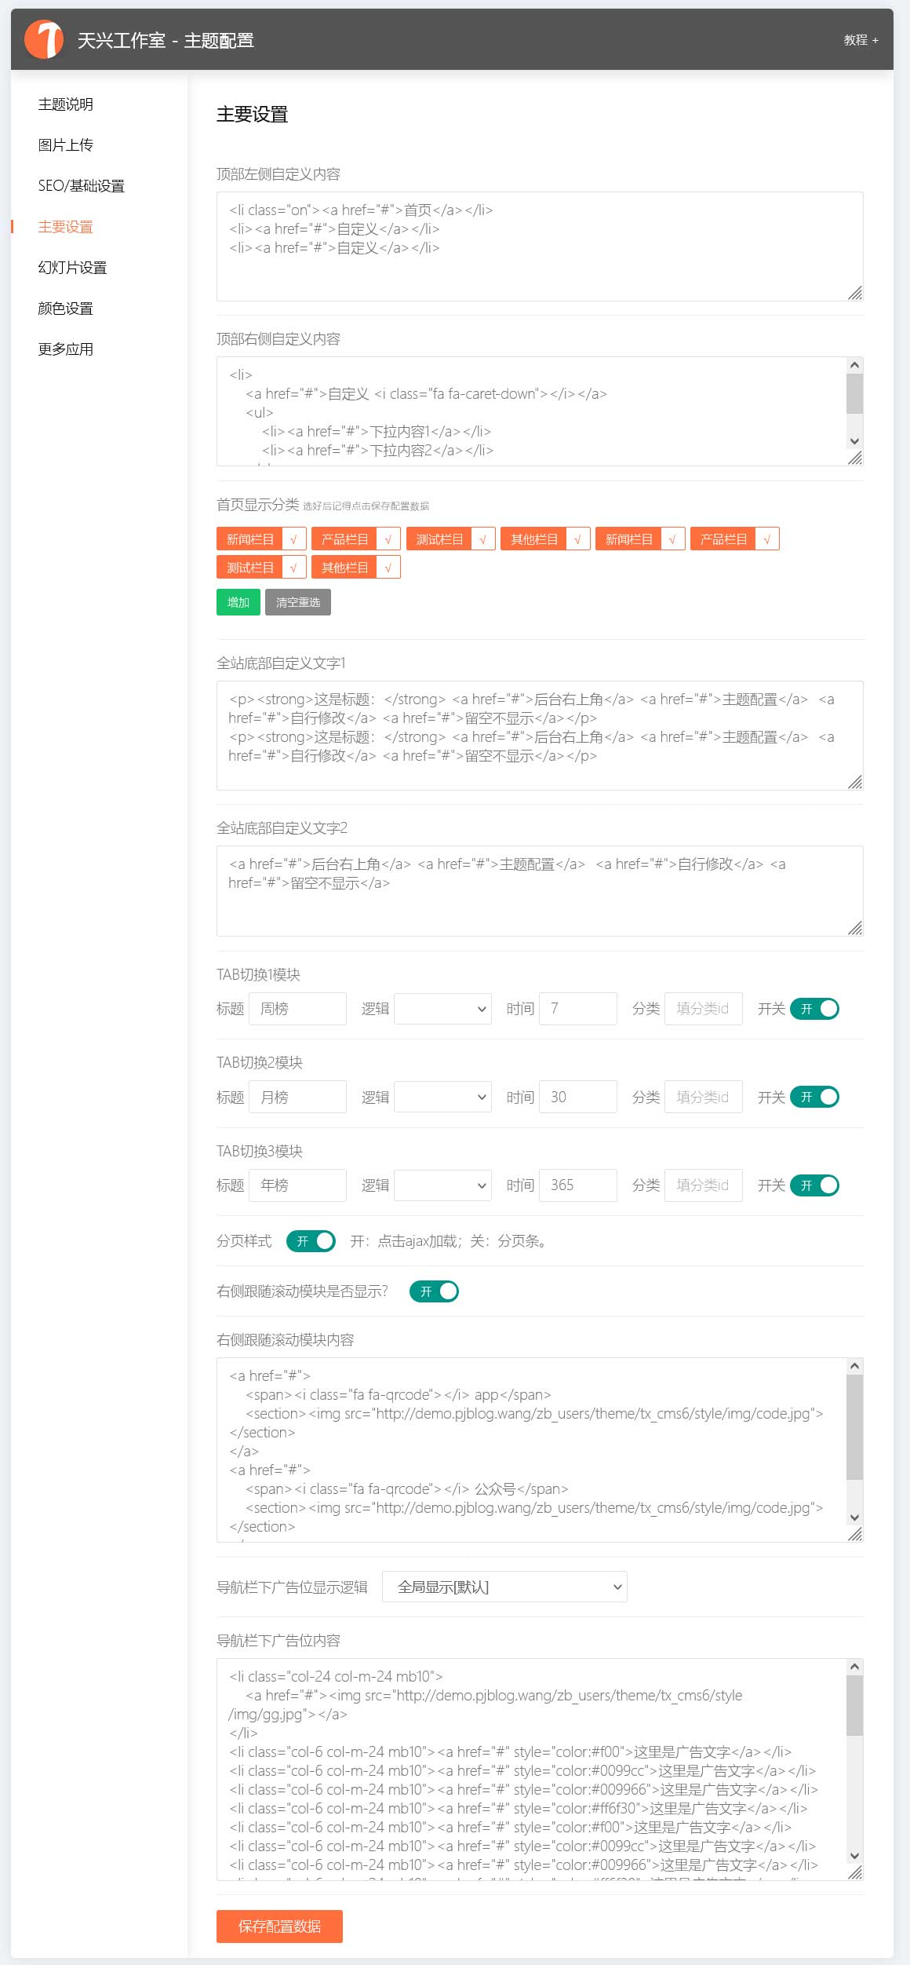Viewport: 910px width, 1965px height.
Task: Click resize grip of 右侧跟随滚动模块内容 textarea
Action: (x=855, y=1534)
